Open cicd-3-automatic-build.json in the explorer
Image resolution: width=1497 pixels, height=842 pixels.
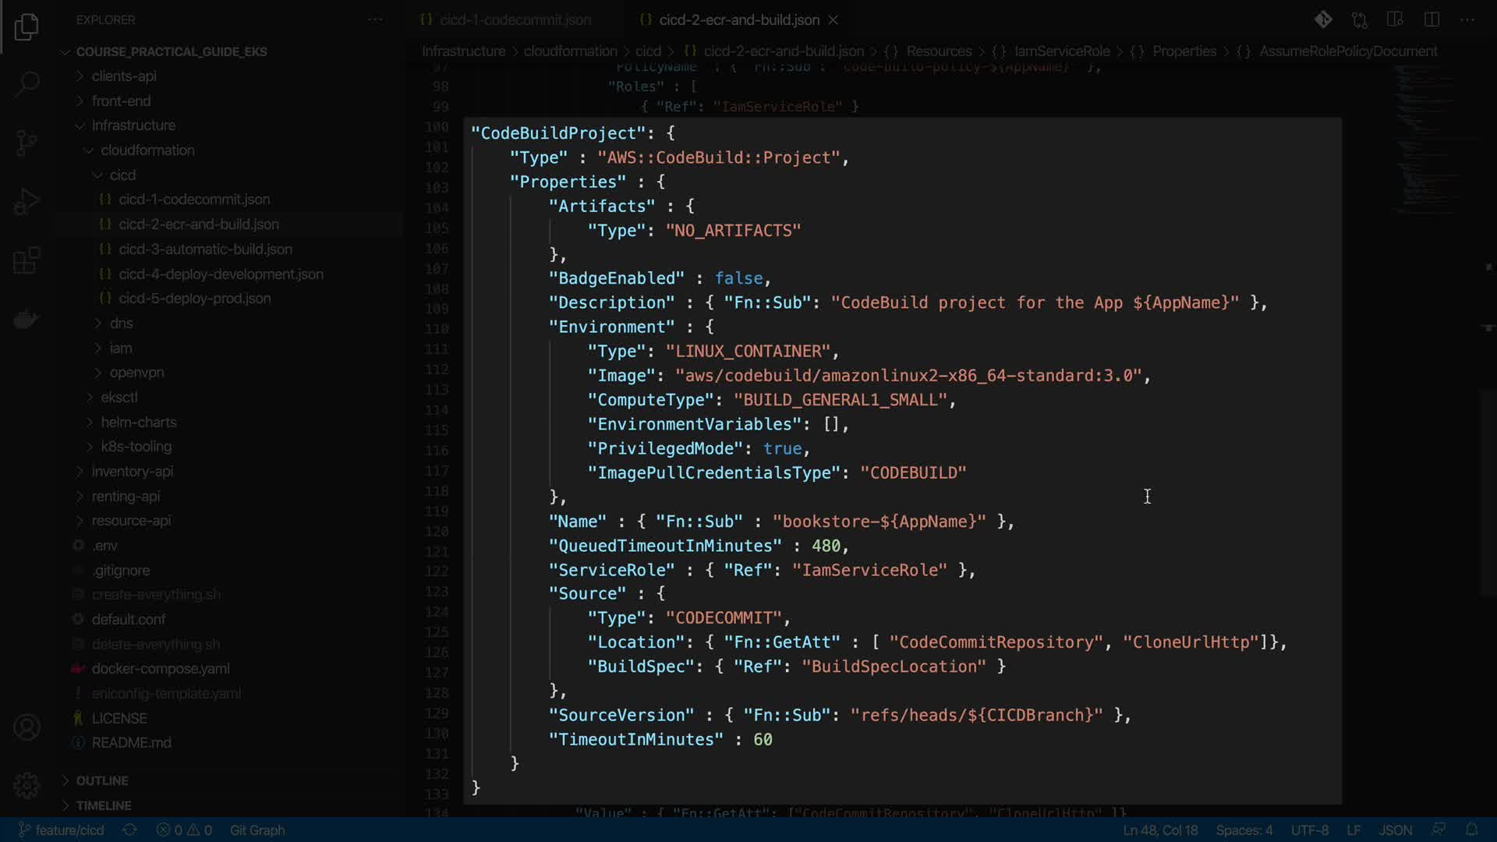pos(205,249)
